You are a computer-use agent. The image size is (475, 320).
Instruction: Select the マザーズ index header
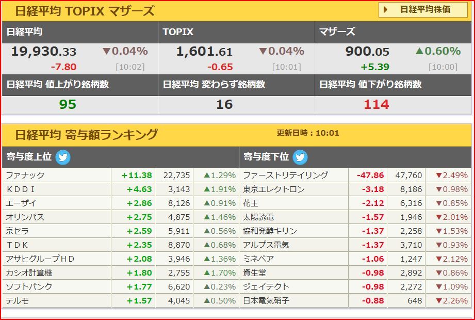337,31
